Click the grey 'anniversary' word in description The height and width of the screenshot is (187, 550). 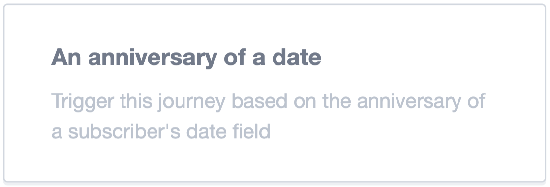pos(409,102)
